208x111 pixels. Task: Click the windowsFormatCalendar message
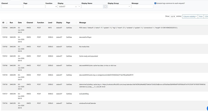87,103
